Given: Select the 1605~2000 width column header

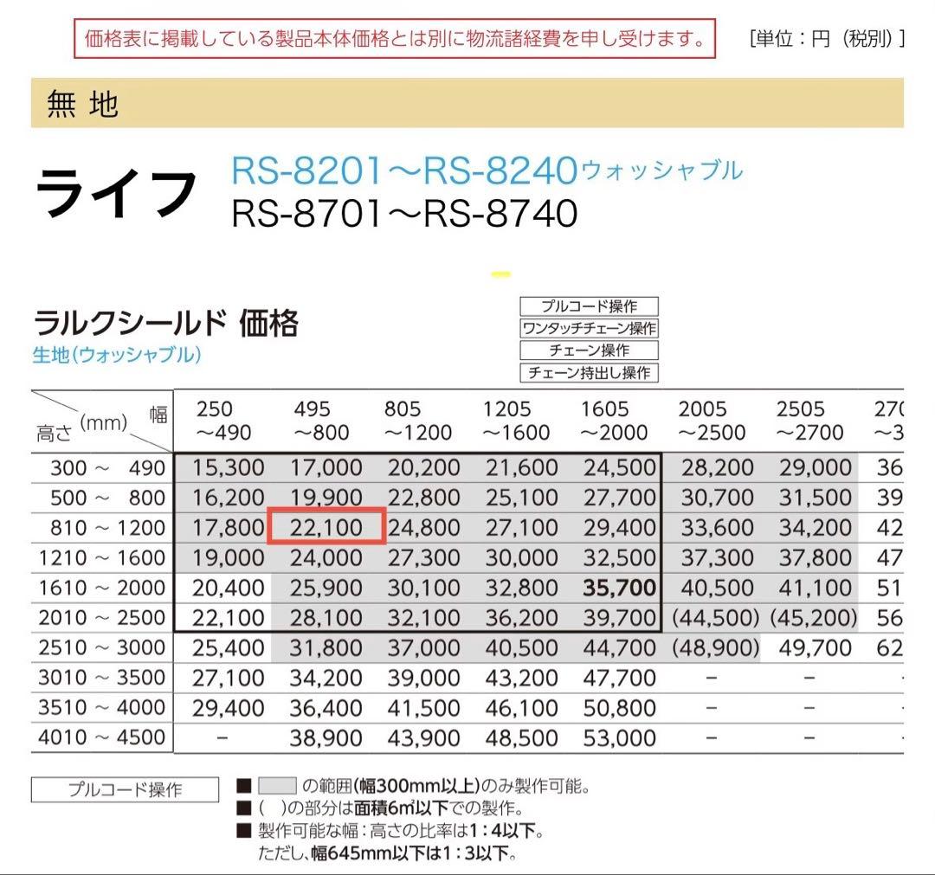Looking at the screenshot, I should [x=614, y=421].
